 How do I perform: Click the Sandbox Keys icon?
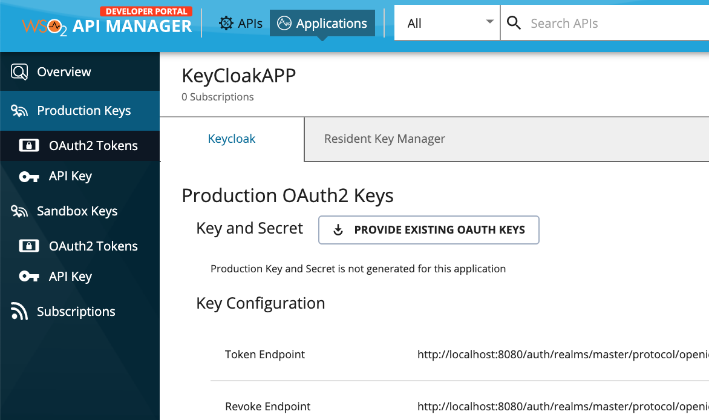point(19,211)
